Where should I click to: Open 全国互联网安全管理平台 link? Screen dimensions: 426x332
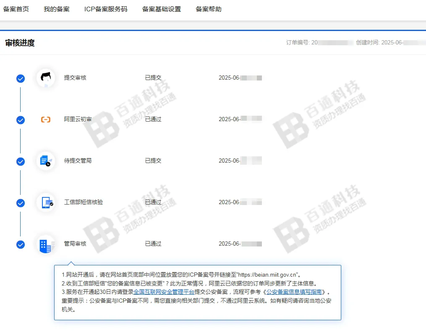click(x=164, y=292)
